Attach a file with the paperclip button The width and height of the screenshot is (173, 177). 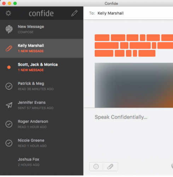coord(110,166)
